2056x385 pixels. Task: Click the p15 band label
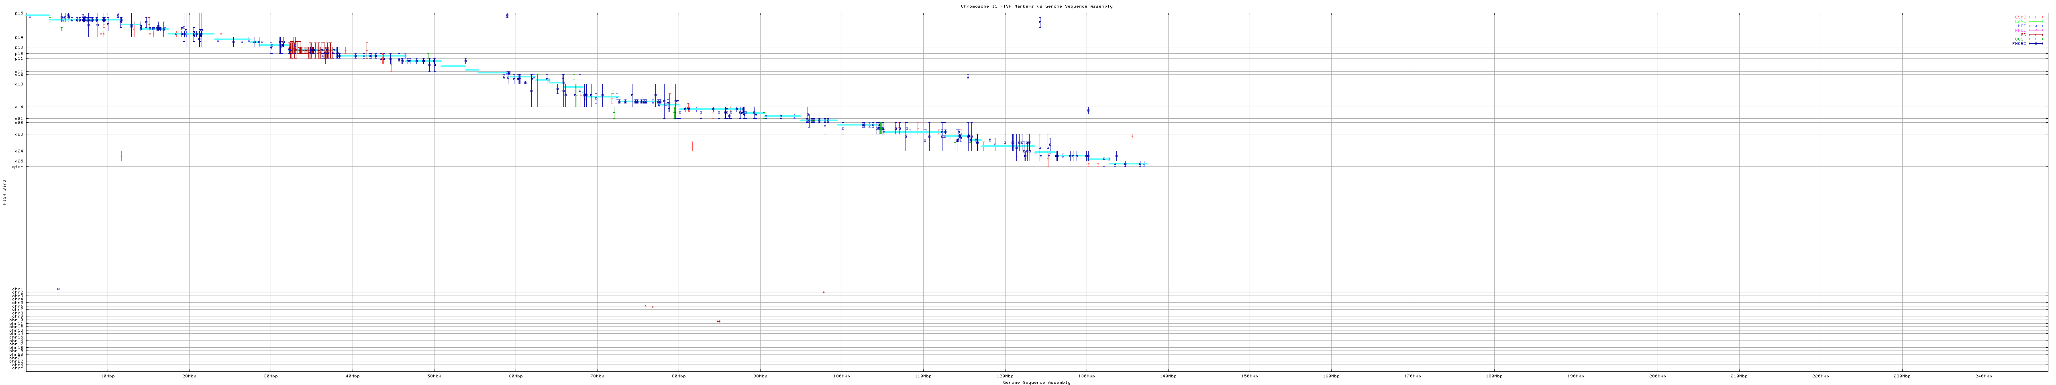point(19,14)
